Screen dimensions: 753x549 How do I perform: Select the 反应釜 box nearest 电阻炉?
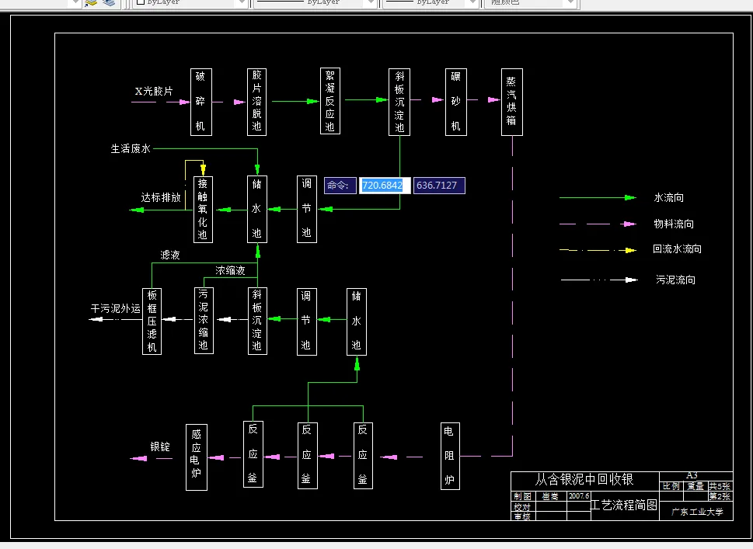click(363, 455)
